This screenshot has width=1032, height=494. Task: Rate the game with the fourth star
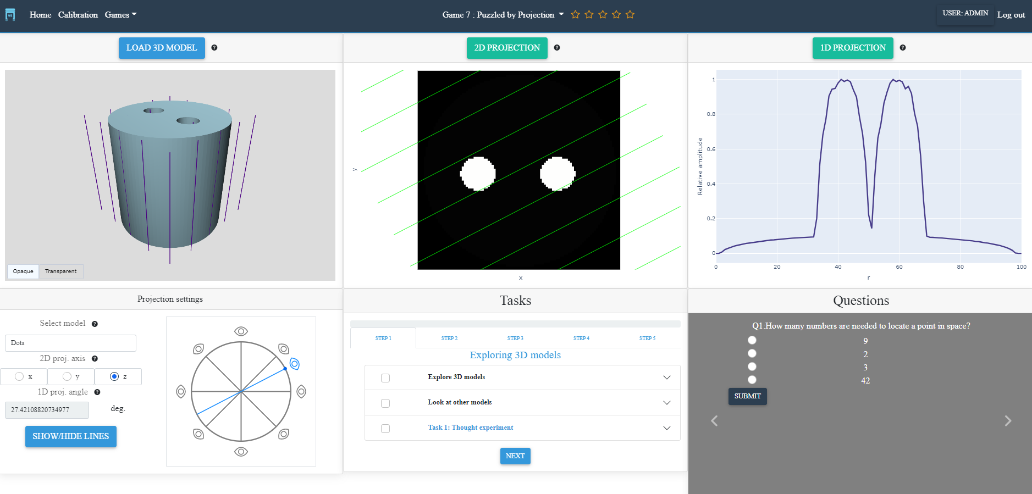616,15
